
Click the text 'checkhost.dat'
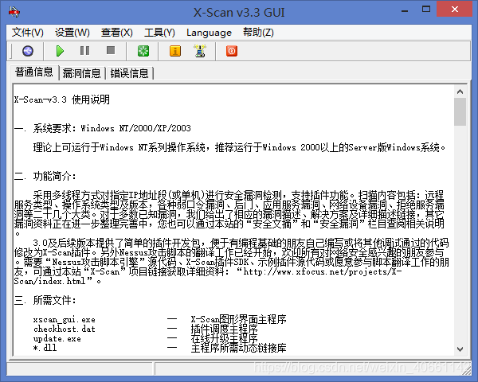[x=65, y=329]
